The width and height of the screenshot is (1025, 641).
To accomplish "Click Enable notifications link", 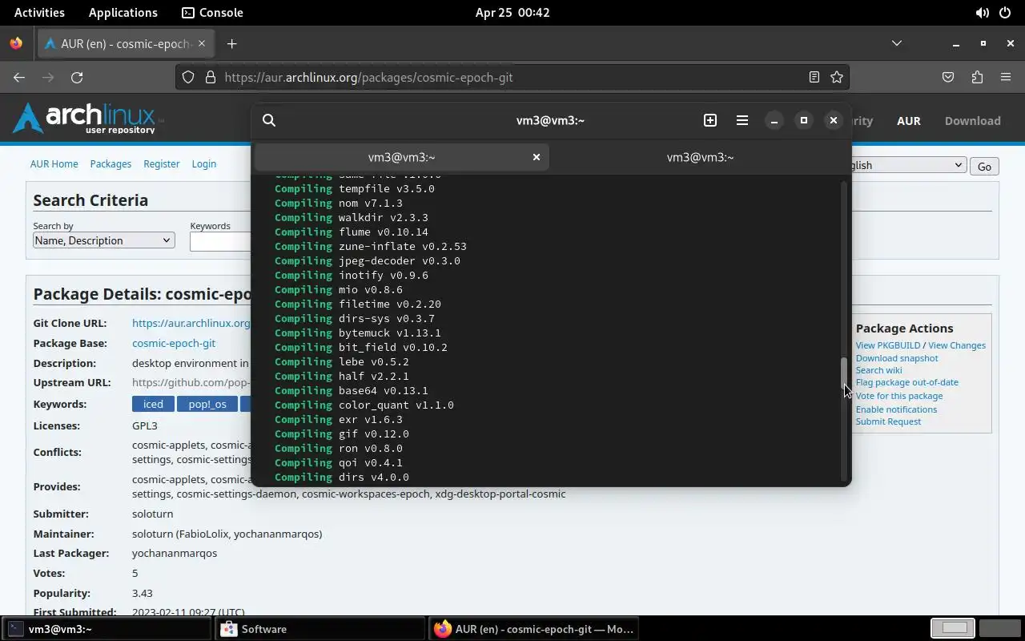I will 896,409.
